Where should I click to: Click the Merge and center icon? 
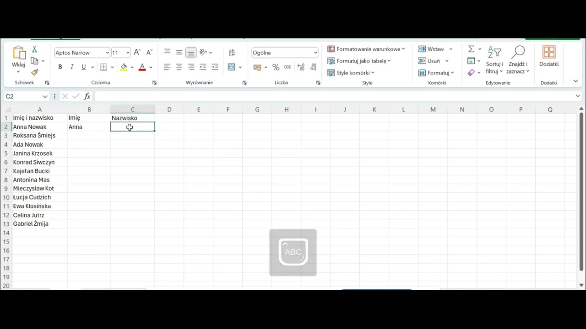click(232, 67)
